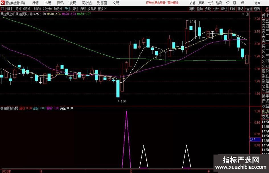Click the 连板: 0.00 indicator value

[x=39, y=108]
